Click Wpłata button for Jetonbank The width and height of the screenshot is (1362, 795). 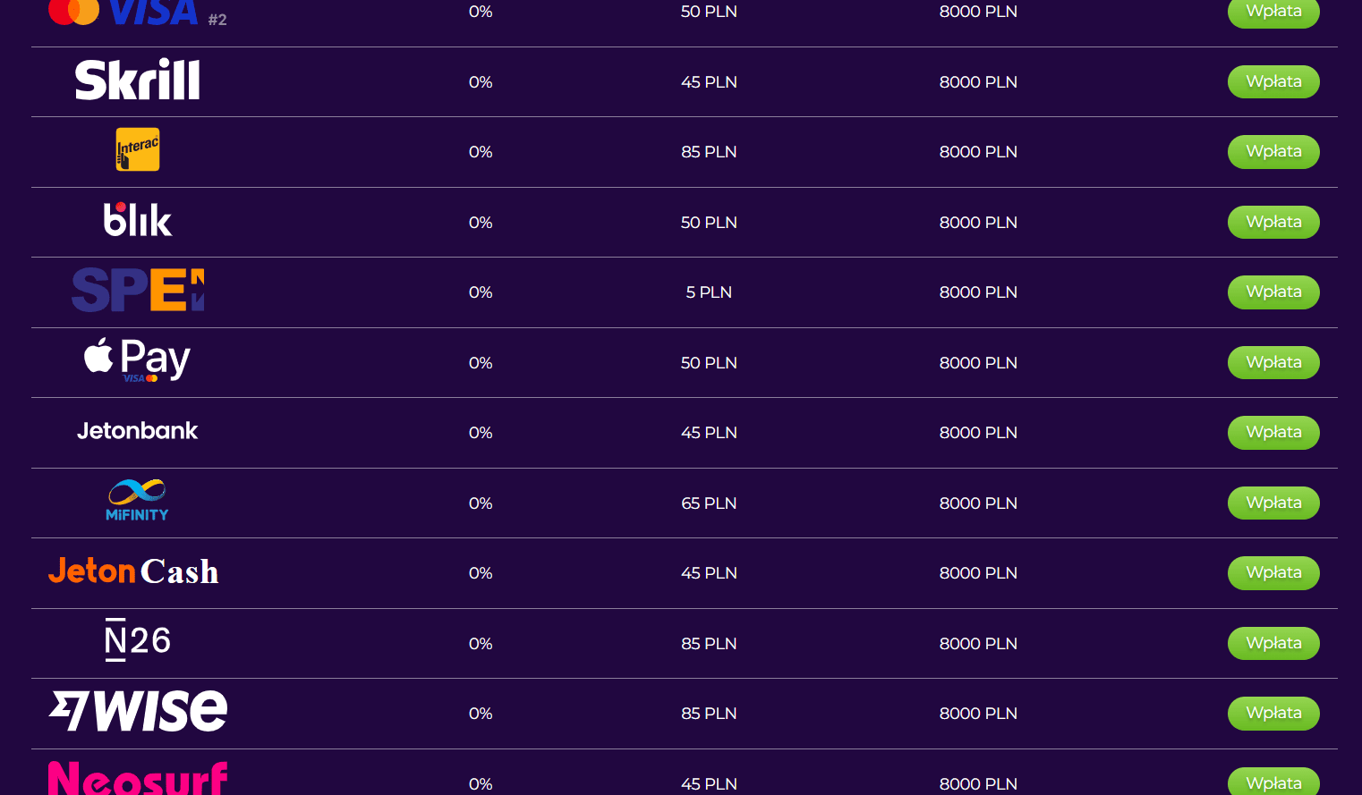[1273, 432]
